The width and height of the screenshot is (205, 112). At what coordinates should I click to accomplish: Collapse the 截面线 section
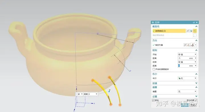[196, 27]
